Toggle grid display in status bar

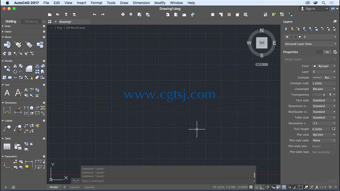(251, 187)
